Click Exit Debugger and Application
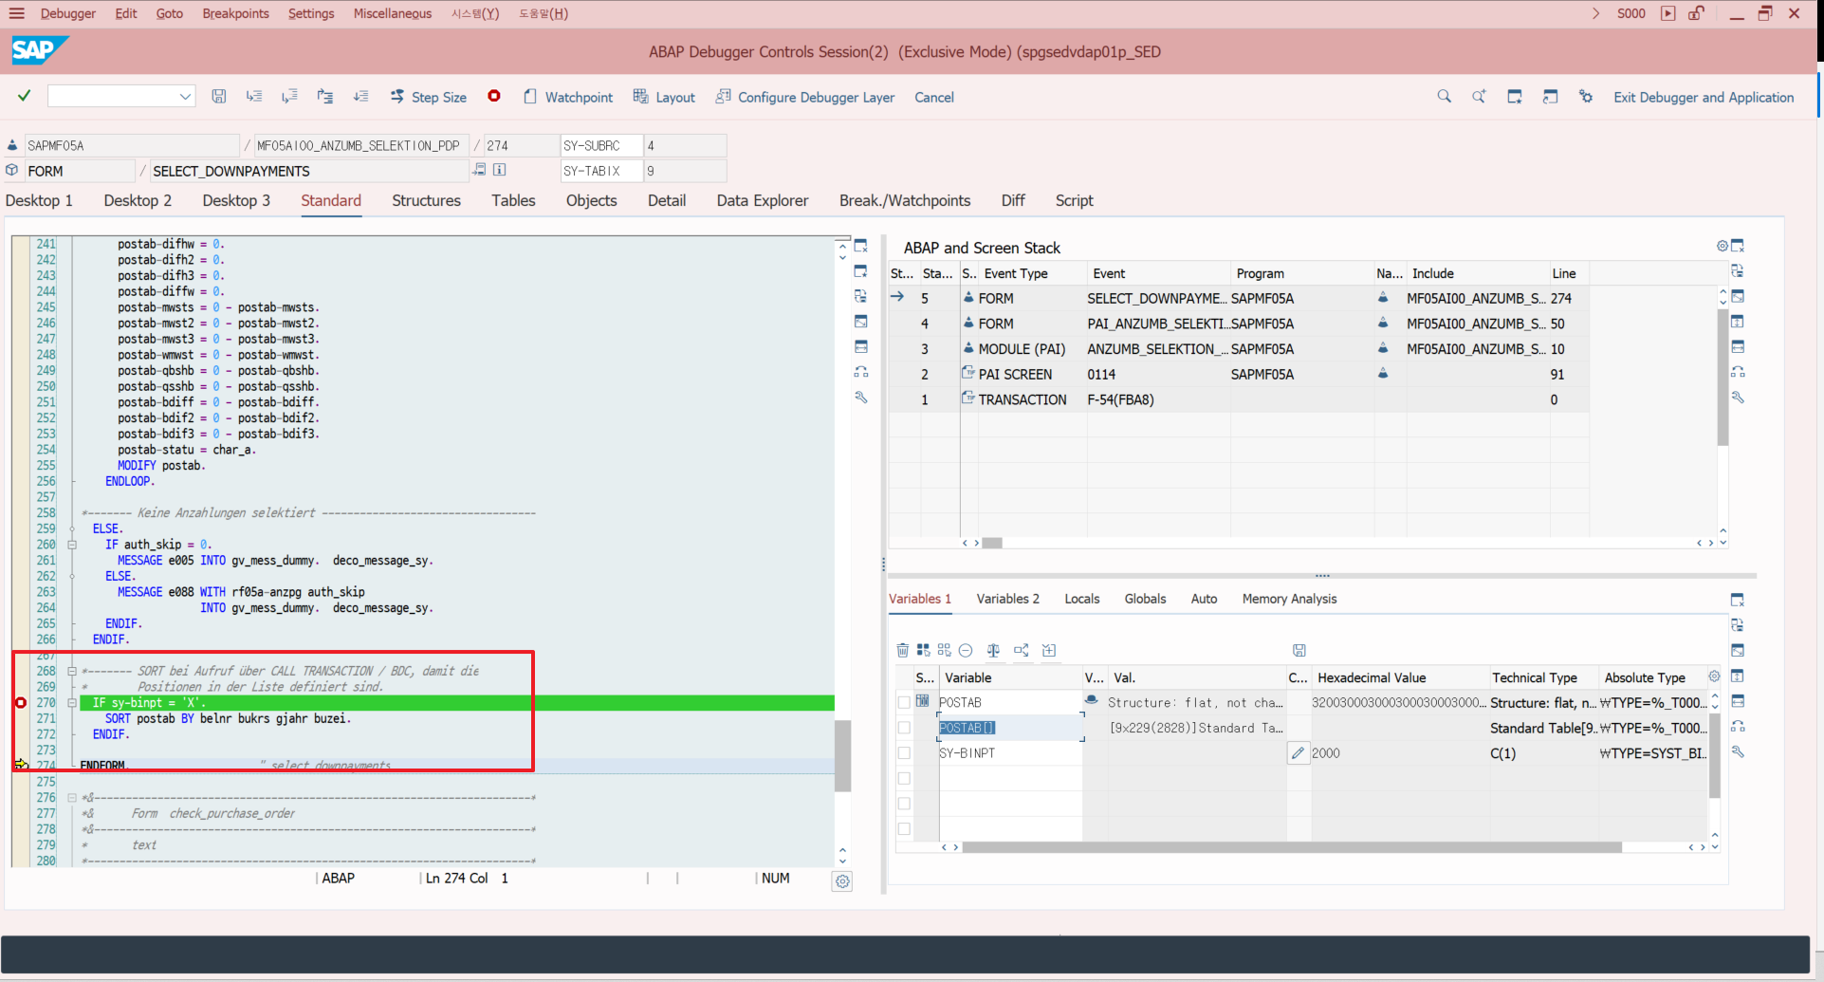The image size is (1824, 982). (x=1704, y=97)
